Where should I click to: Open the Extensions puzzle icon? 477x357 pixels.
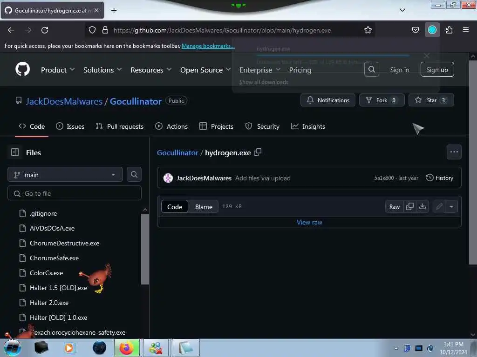tap(449, 30)
